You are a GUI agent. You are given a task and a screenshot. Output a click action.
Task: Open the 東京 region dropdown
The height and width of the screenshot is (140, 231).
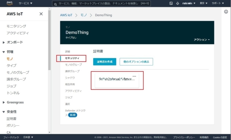point(204,3)
